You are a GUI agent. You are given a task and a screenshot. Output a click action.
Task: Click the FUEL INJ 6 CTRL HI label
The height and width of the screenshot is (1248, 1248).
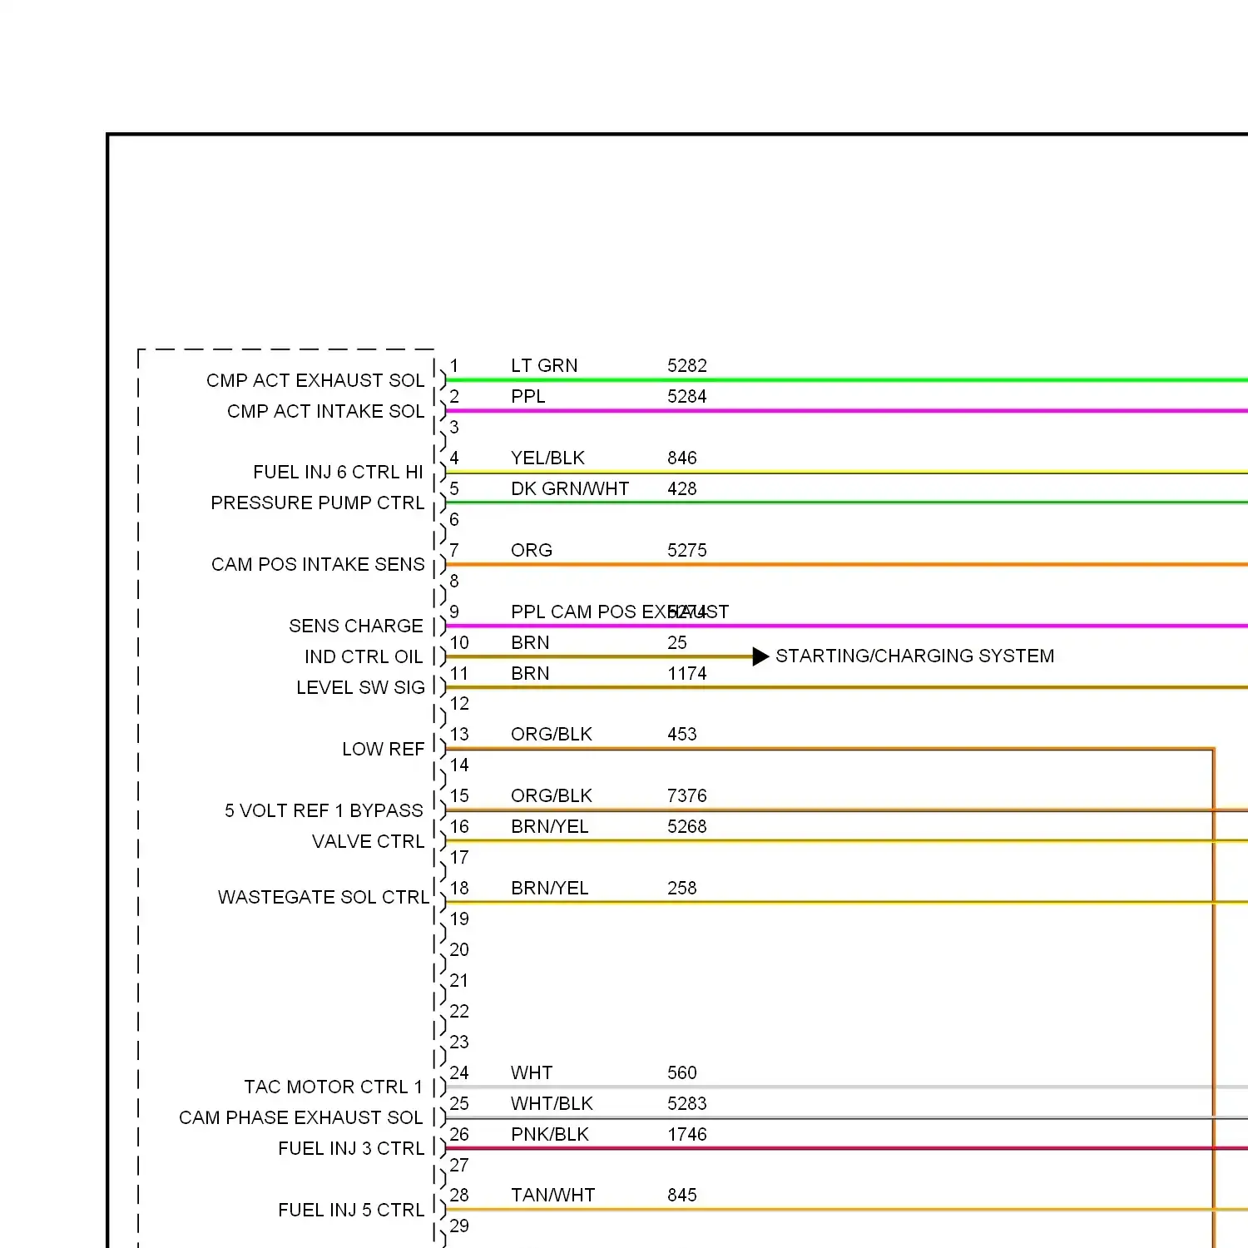339,473
